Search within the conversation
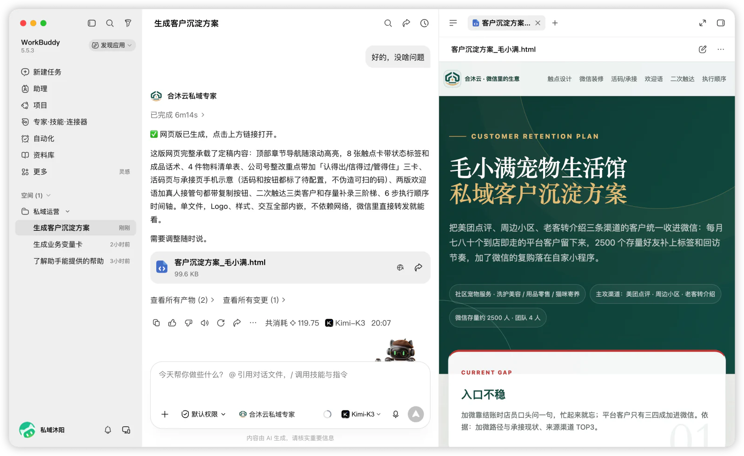The image size is (744, 456). click(x=388, y=23)
